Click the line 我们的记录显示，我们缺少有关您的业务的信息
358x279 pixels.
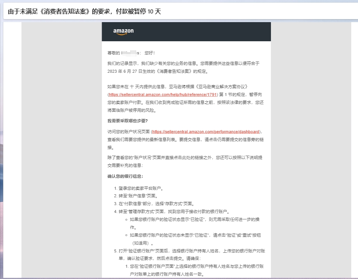pos(152,63)
